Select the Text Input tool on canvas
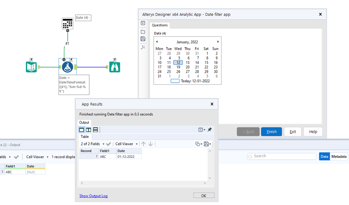 coord(31,67)
